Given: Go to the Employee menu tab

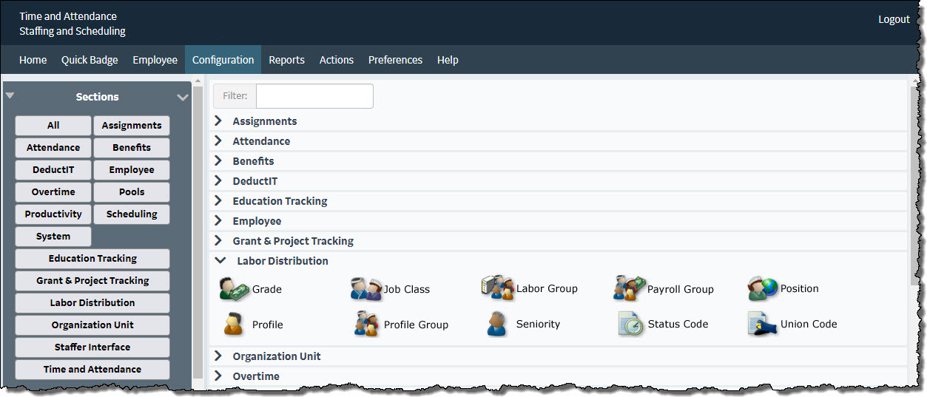Looking at the screenshot, I should point(155,60).
